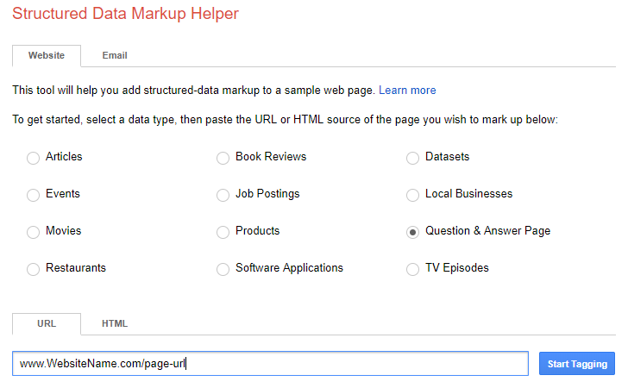This screenshot has width=628, height=388.
Task: Select the Articles radio button
Action: (x=34, y=158)
